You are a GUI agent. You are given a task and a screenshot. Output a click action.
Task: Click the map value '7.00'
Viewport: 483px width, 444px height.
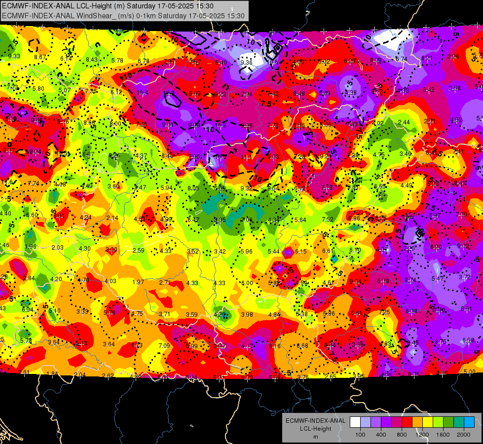461,215
